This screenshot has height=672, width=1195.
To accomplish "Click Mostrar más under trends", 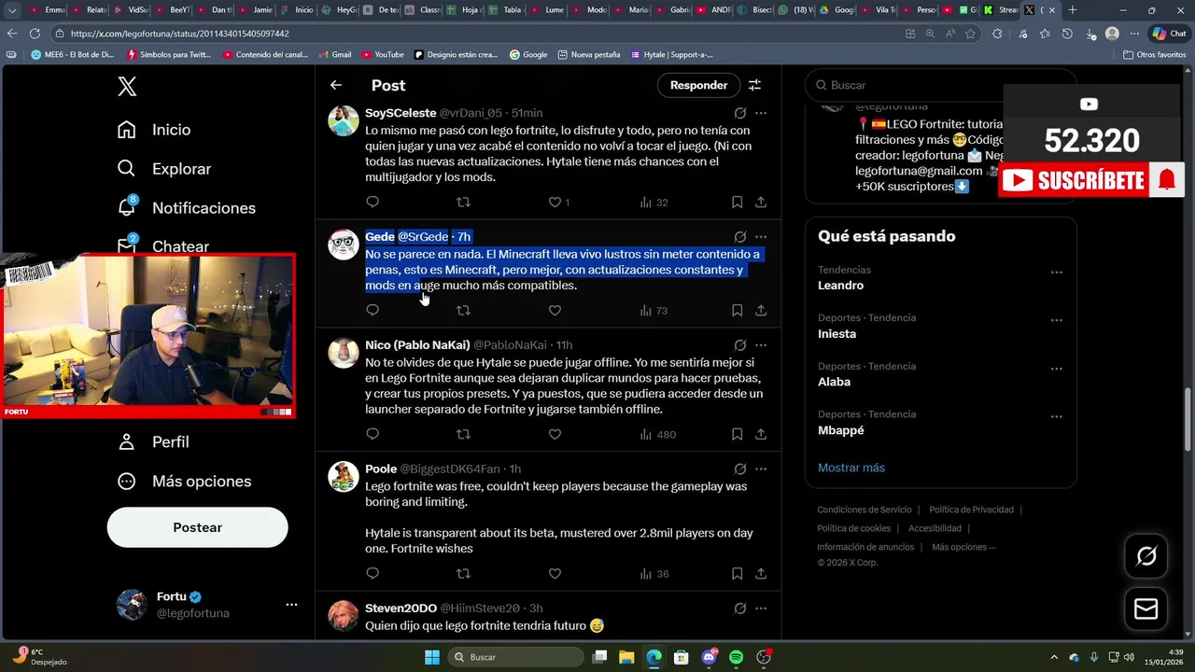I will 851,468.
